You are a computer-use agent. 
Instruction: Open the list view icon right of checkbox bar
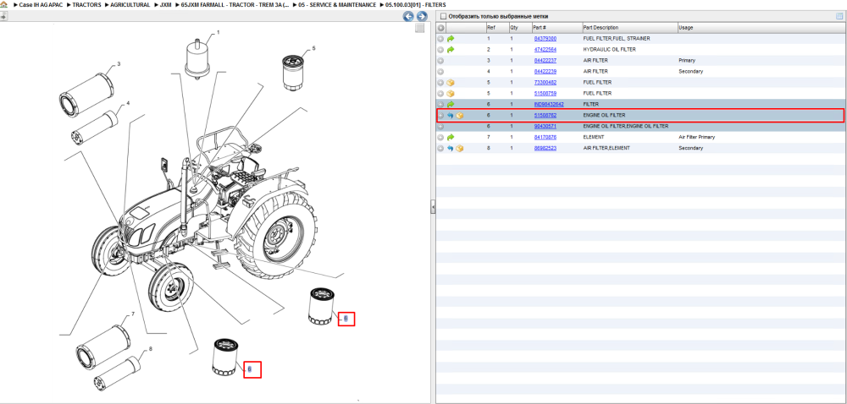pos(839,16)
